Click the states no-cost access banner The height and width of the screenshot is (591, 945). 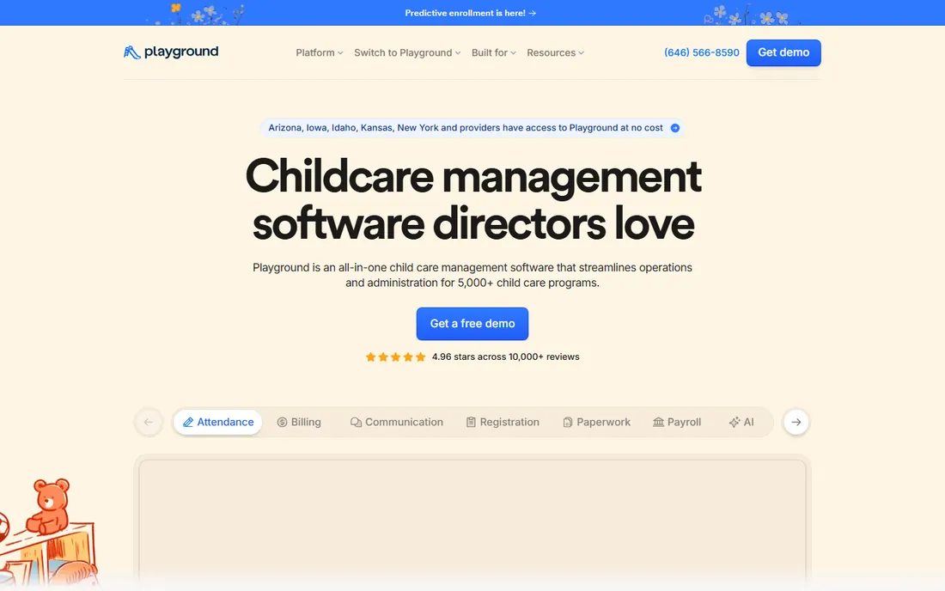point(472,128)
